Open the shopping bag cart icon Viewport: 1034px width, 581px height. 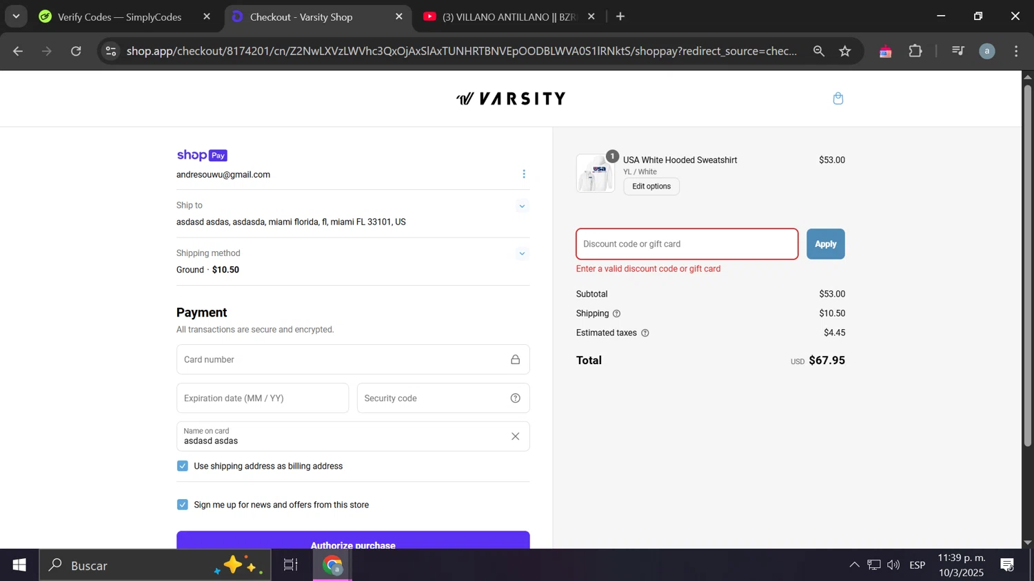(838, 98)
